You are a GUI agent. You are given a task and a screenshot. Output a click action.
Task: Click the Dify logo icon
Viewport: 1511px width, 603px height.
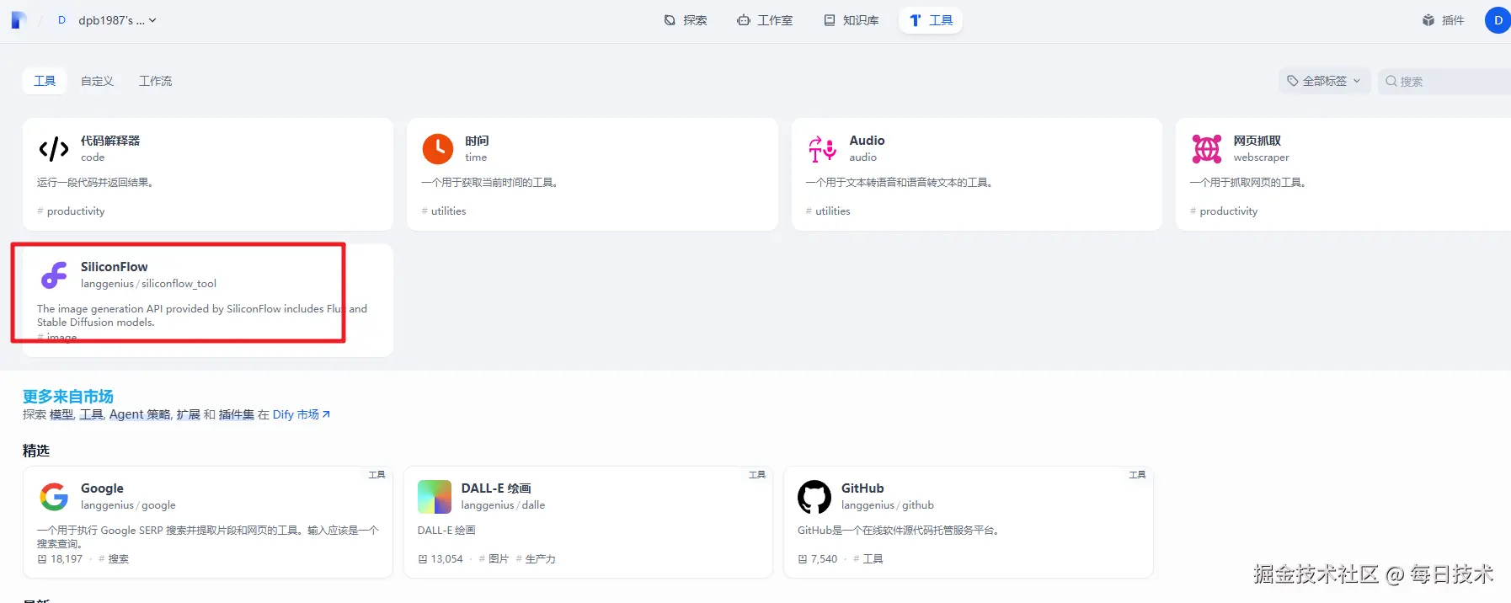pos(19,20)
